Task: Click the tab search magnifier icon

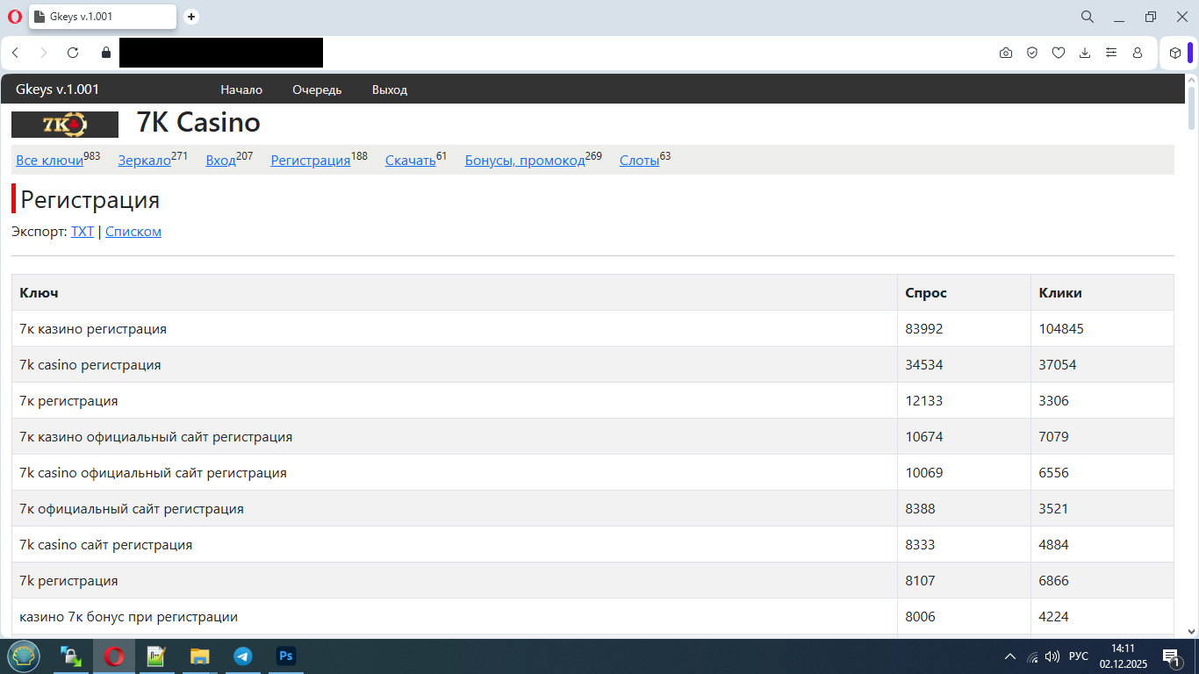Action: point(1088,17)
